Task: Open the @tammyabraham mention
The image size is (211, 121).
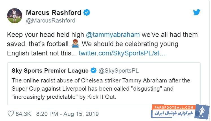Action: (113, 35)
